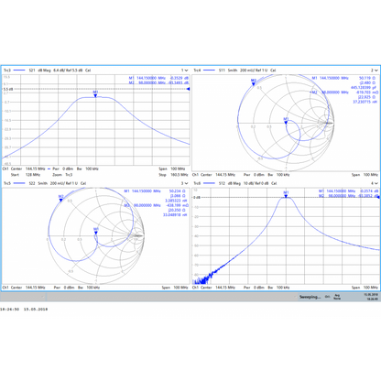Click the dB Mag format label of Trc6

[234, 183]
